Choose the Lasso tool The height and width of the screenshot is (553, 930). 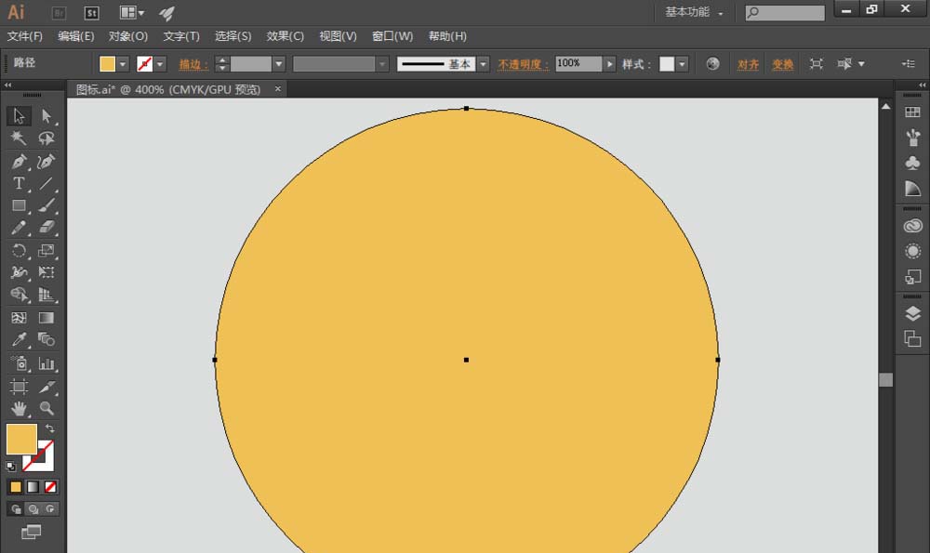pos(46,138)
